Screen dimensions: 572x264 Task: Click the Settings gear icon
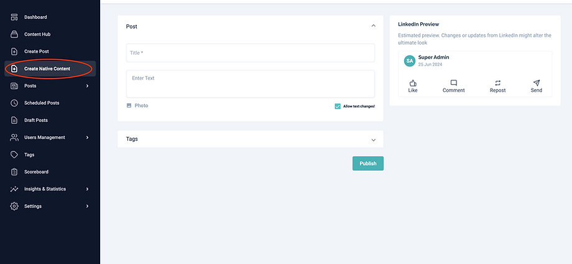pos(14,206)
